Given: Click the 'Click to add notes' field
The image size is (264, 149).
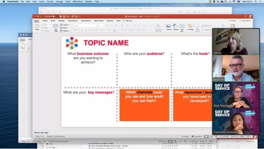Looking at the screenshot, I should [41, 133].
